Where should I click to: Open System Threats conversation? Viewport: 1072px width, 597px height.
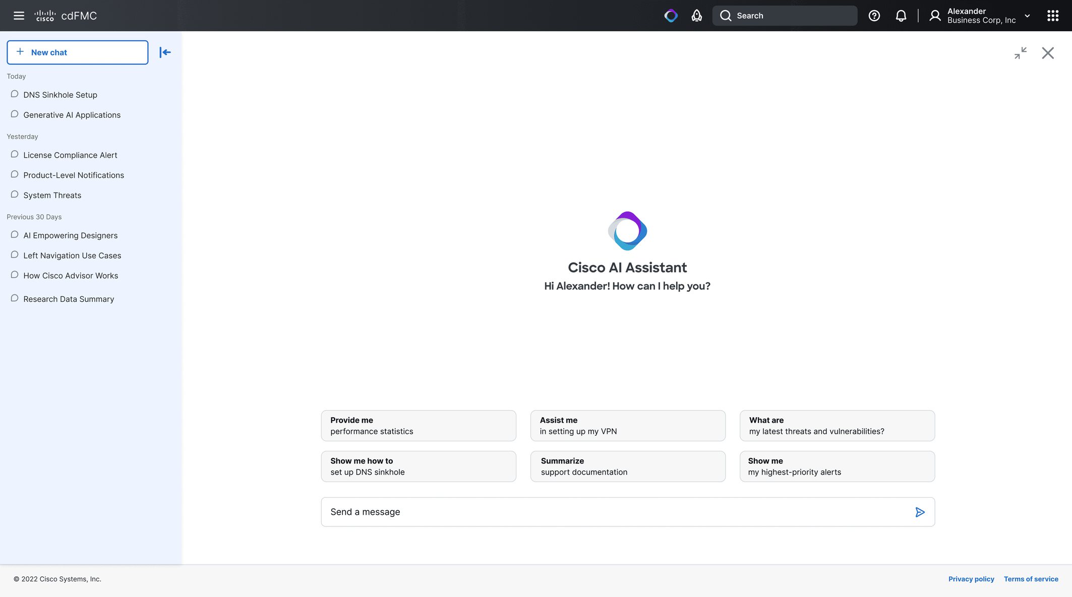tap(52, 195)
